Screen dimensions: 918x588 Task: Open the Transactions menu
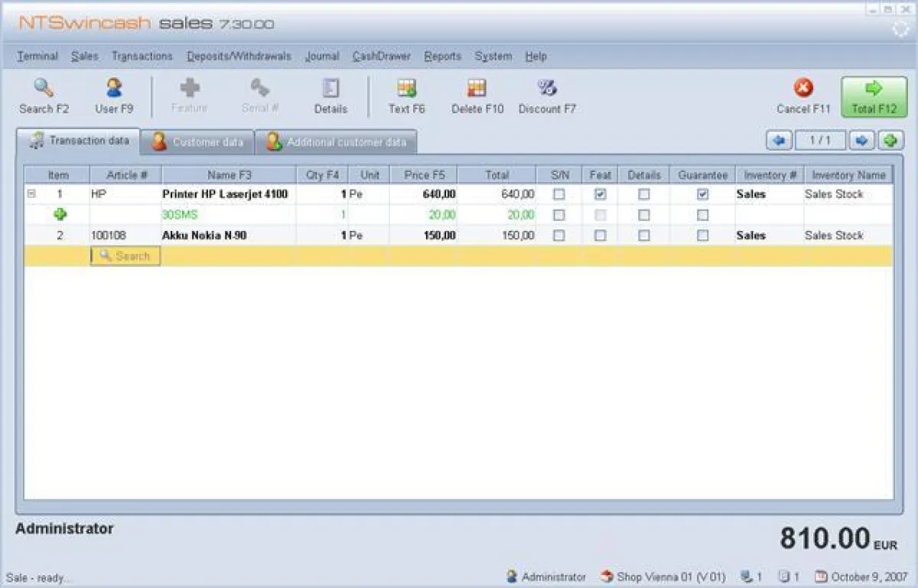[x=142, y=56]
